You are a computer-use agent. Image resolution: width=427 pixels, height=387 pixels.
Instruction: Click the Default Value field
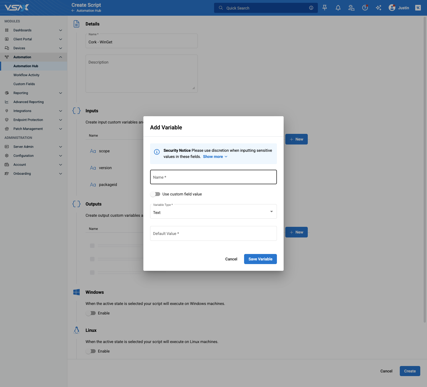[213, 234]
